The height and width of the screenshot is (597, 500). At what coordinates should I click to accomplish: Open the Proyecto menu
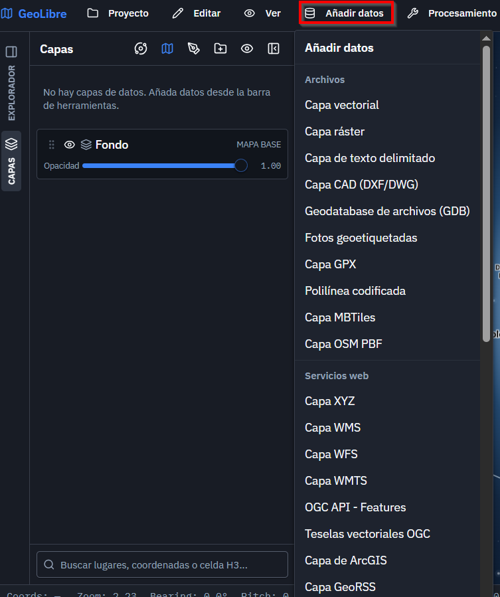pos(118,13)
